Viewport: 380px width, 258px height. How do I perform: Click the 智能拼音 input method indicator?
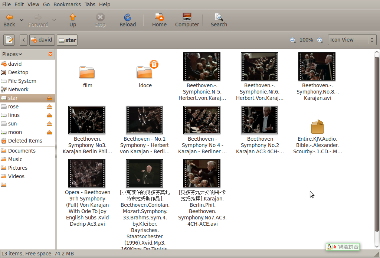pos(343,247)
